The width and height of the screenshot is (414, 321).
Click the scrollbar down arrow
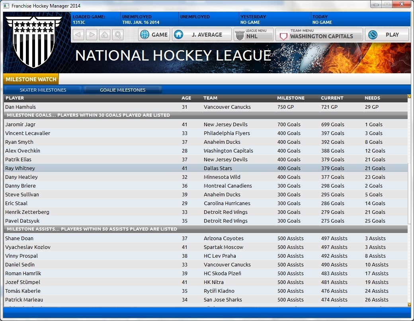click(409, 304)
